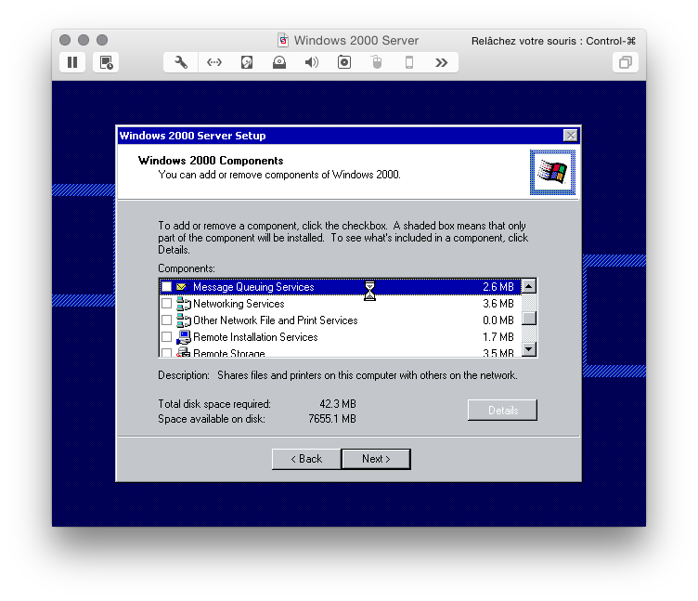Image resolution: width=698 pixels, height=601 pixels.
Task: Click the Details button
Action: [502, 410]
